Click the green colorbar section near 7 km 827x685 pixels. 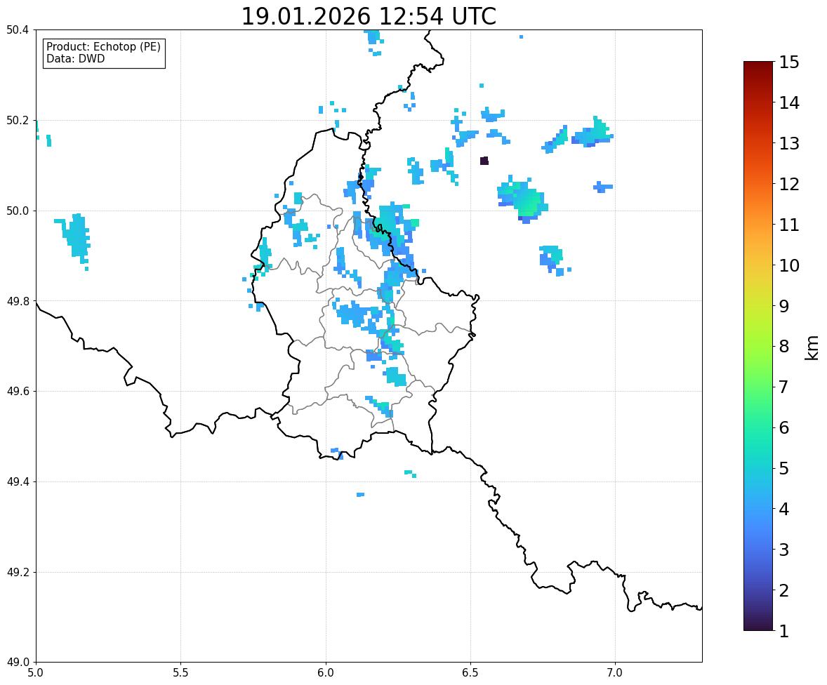click(758, 387)
